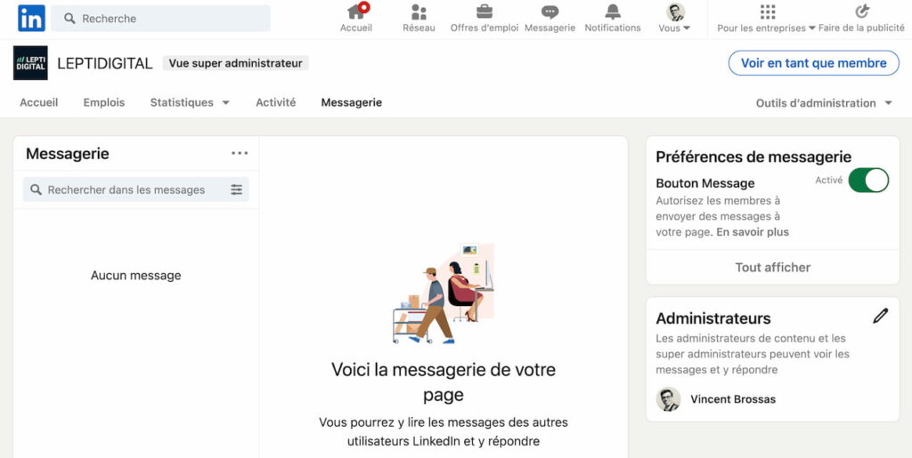Image resolution: width=912 pixels, height=458 pixels.
Task: Open Messagerie three-dots options menu
Action: coord(240,153)
